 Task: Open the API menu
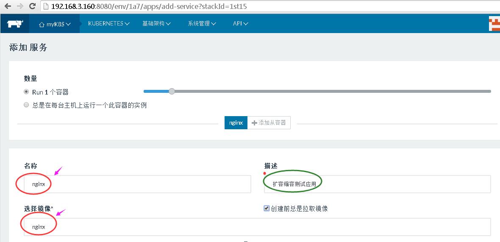(240, 24)
